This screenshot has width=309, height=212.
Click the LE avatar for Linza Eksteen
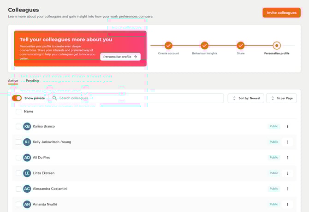27,173
